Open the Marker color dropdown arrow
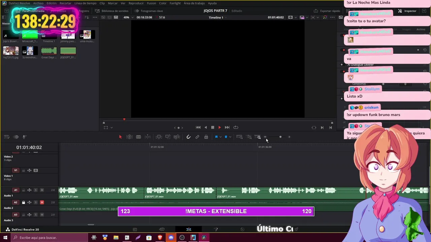 point(230,137)
